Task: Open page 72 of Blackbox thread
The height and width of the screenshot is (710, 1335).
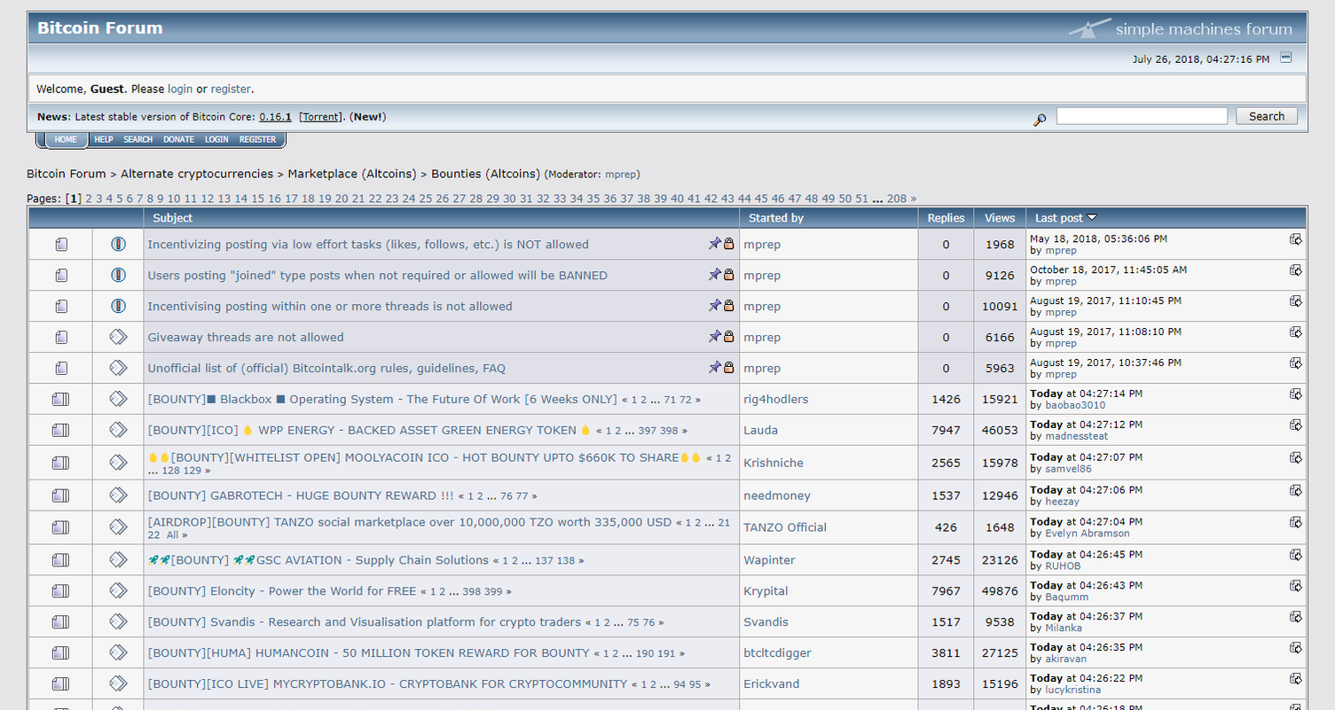Action: tap(686, 400)
